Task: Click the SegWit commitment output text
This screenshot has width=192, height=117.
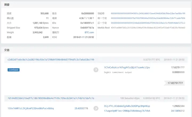Action: [118, 72]
